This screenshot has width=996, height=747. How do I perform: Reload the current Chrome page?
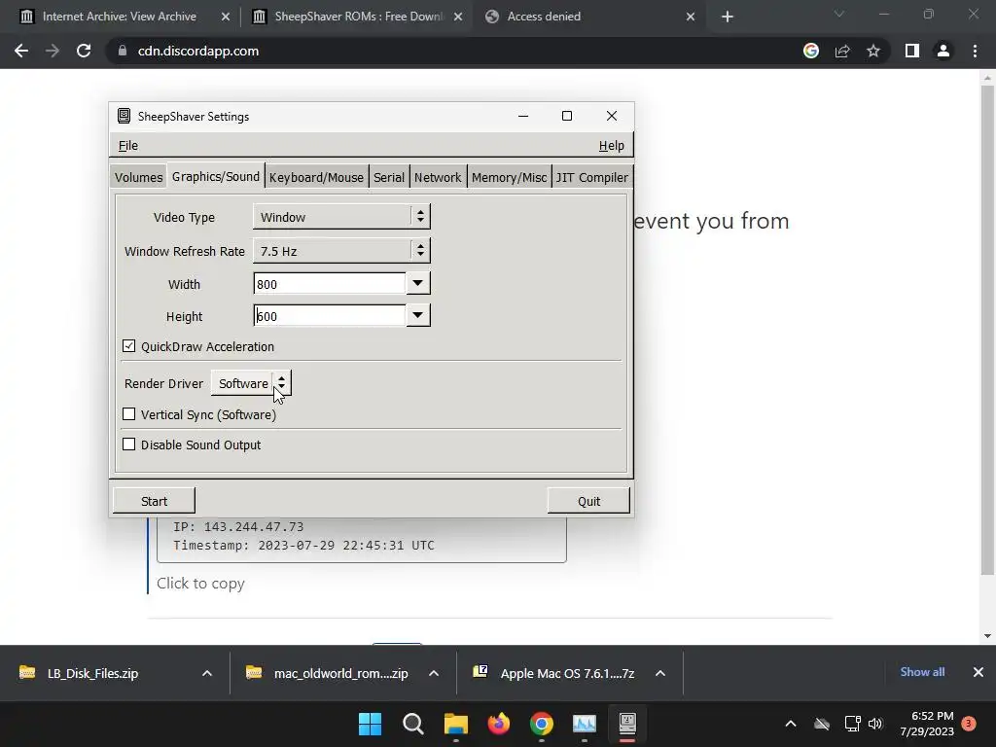coord(84,51)
